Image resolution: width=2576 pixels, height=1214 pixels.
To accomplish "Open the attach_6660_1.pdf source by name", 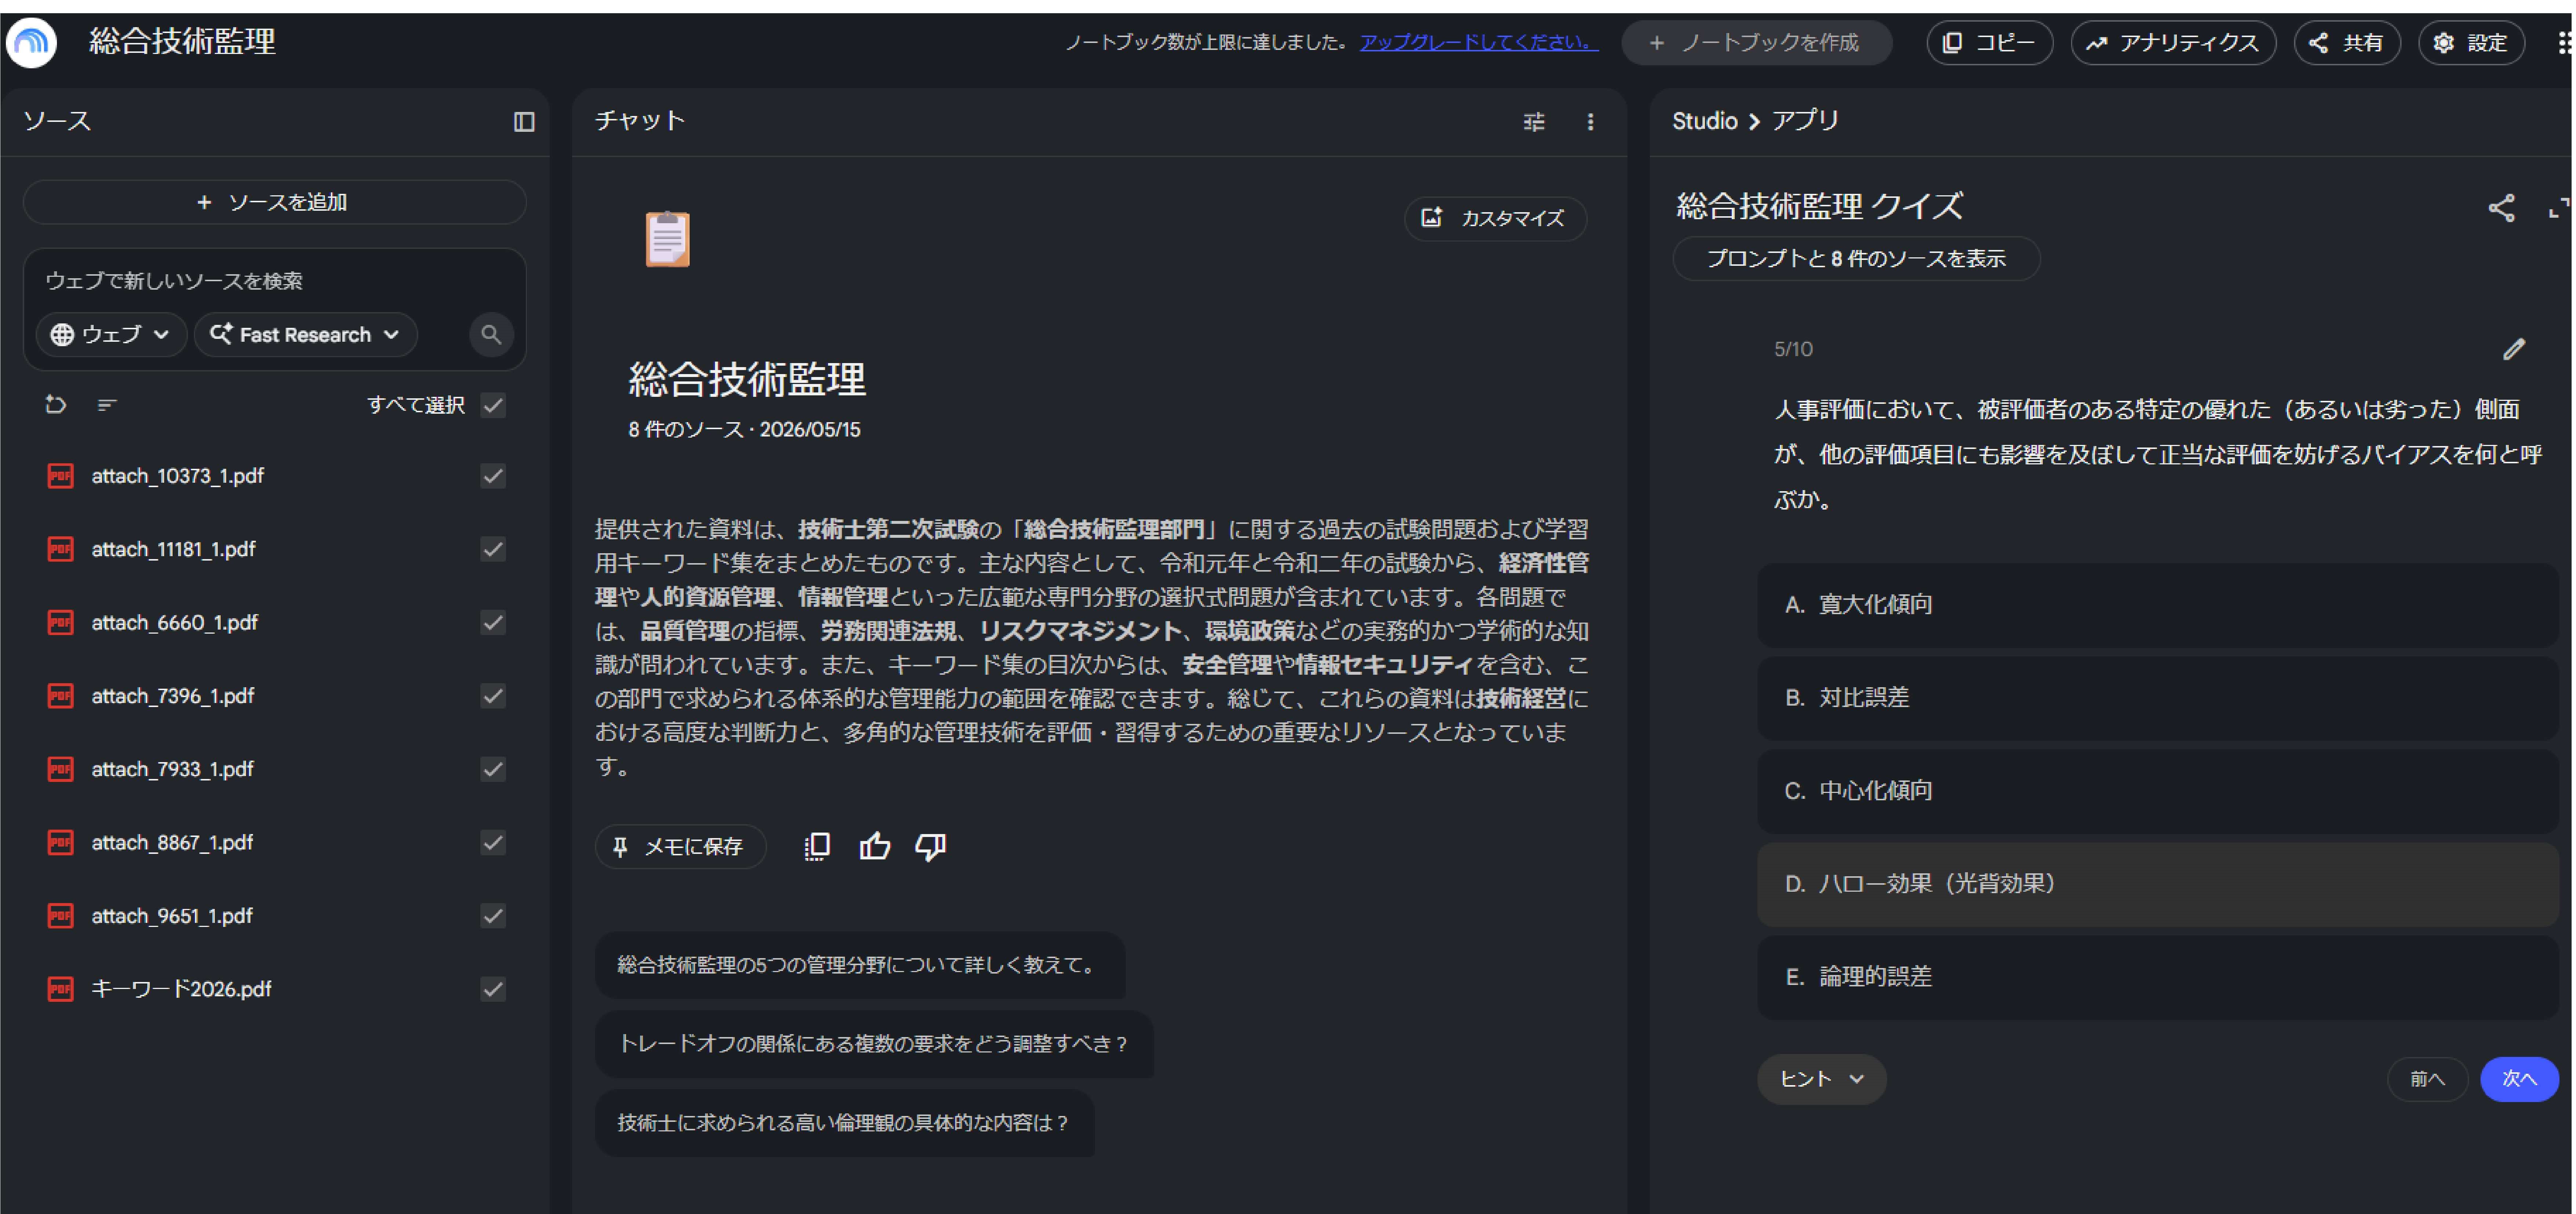I will [175, 623].
